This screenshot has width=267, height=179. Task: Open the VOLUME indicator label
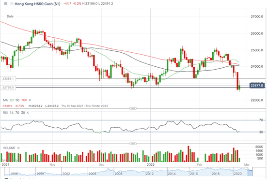click(9, 148)
